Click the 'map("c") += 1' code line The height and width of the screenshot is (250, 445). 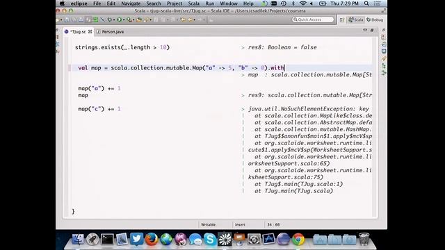99,109
